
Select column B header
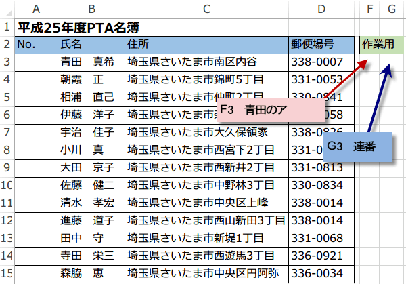click(x=91, y=9)
